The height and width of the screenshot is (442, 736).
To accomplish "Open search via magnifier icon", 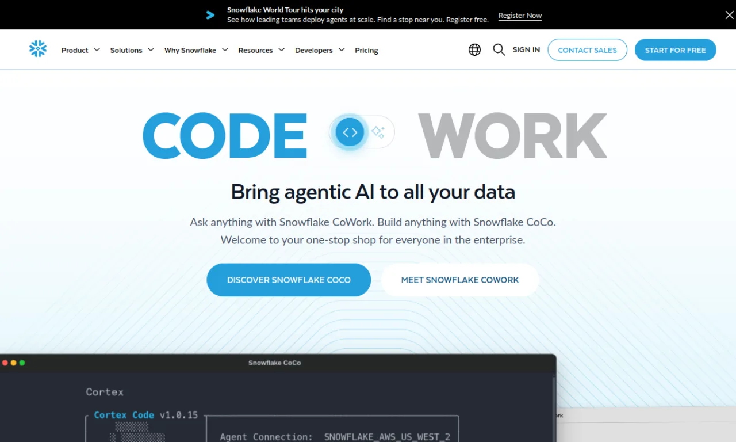I will (x=499, y=50).
